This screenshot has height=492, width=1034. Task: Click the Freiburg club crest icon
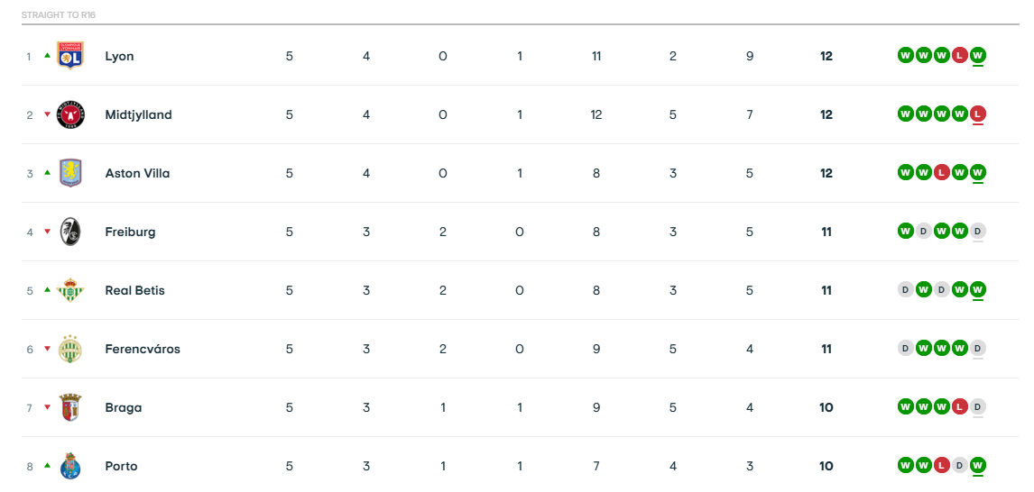70,232
